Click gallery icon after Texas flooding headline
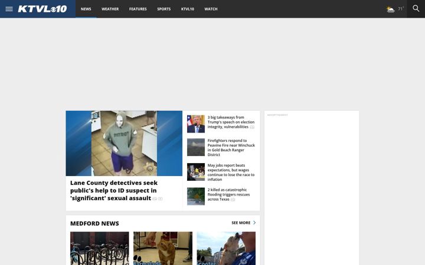Screen dimensions: 425x265 [233, 200]
